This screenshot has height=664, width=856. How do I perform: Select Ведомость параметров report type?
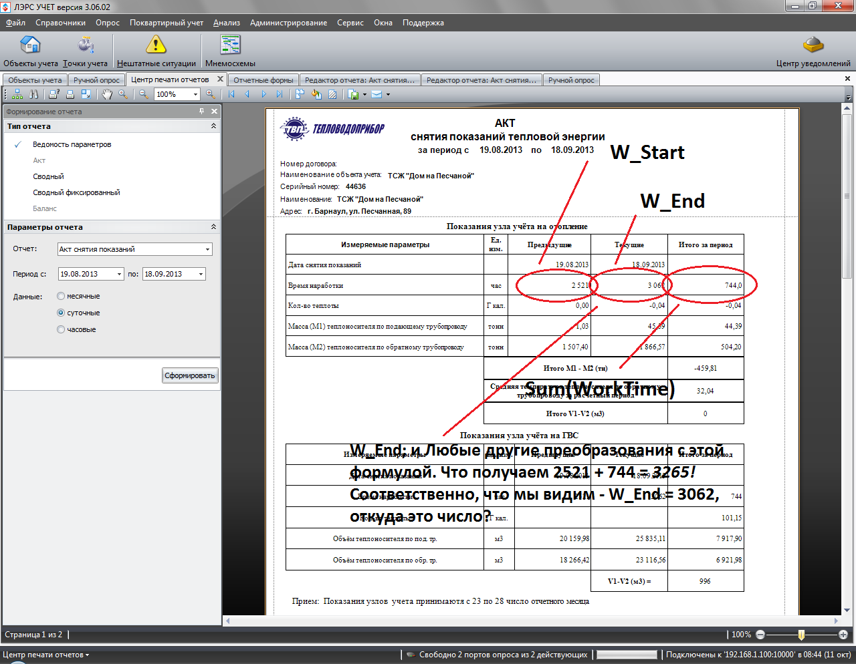pyautogui.click(x=72, y=144)
